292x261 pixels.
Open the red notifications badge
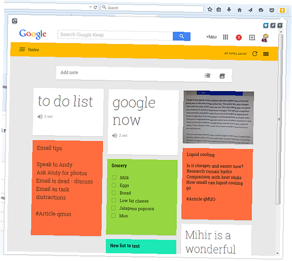(x=239, y=37)
